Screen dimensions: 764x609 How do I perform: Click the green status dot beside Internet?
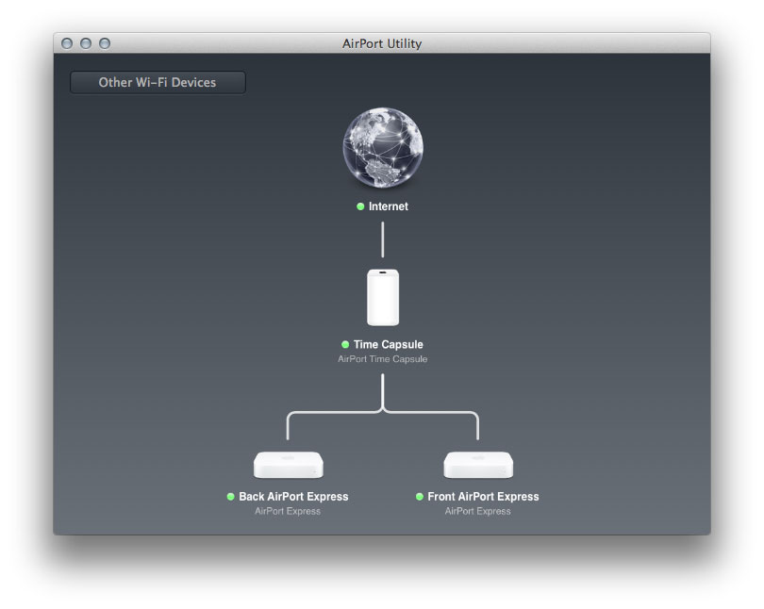[360, 206]
